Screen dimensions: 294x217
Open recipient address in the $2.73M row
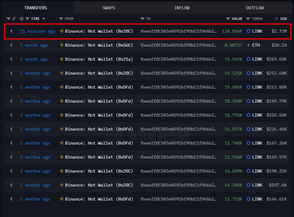pos(179,31)
